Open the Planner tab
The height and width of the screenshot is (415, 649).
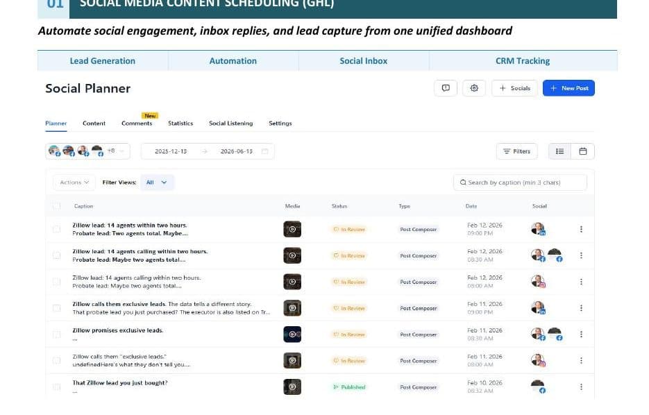click(x=56, y=124)
